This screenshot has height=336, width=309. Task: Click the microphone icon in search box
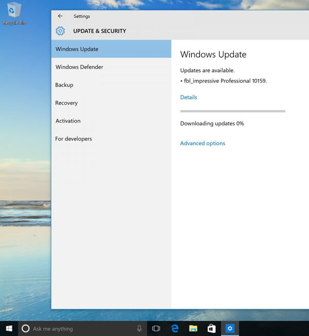click(x=140, y=328)
